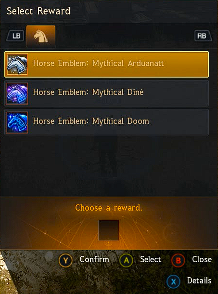The image size is (218, 294).
Task: Click the RB bumper icon
Action: tap(203, 36)
